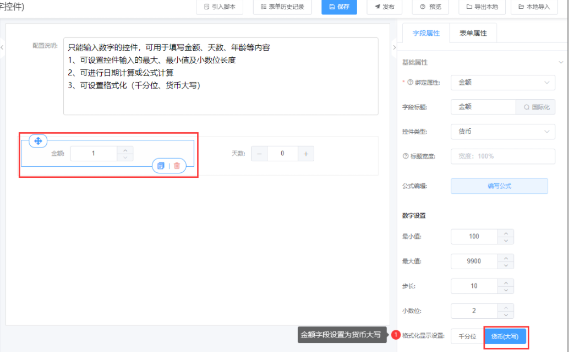Increase the 最大值 stepper value
The height and width of the screenshot is (354, 574).
[505, 257]
